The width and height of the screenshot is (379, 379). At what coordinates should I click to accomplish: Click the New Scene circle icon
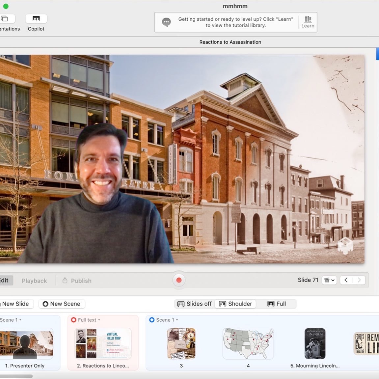pyautogui.click(x=45, y=304)
